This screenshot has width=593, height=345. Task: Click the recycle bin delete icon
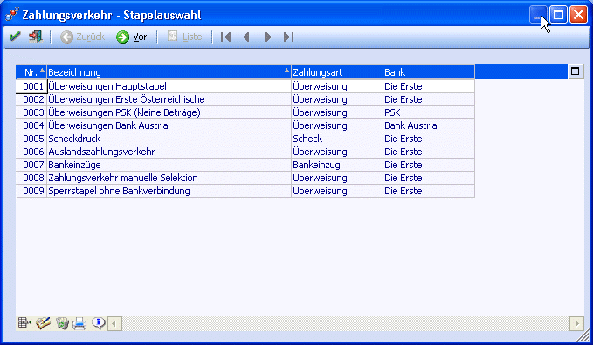tap(62, 323)
